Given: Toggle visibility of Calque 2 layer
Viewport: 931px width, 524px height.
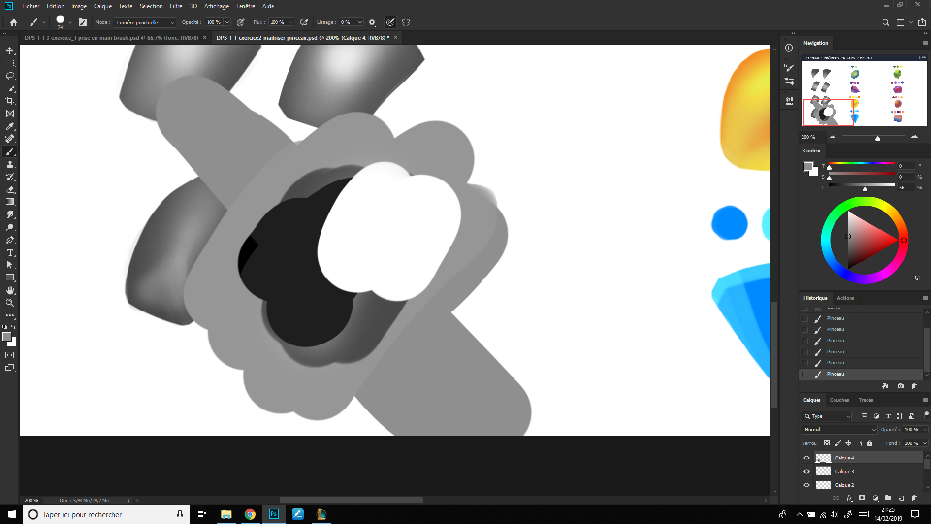Looking at the screenshot, I should coord(806,485).
